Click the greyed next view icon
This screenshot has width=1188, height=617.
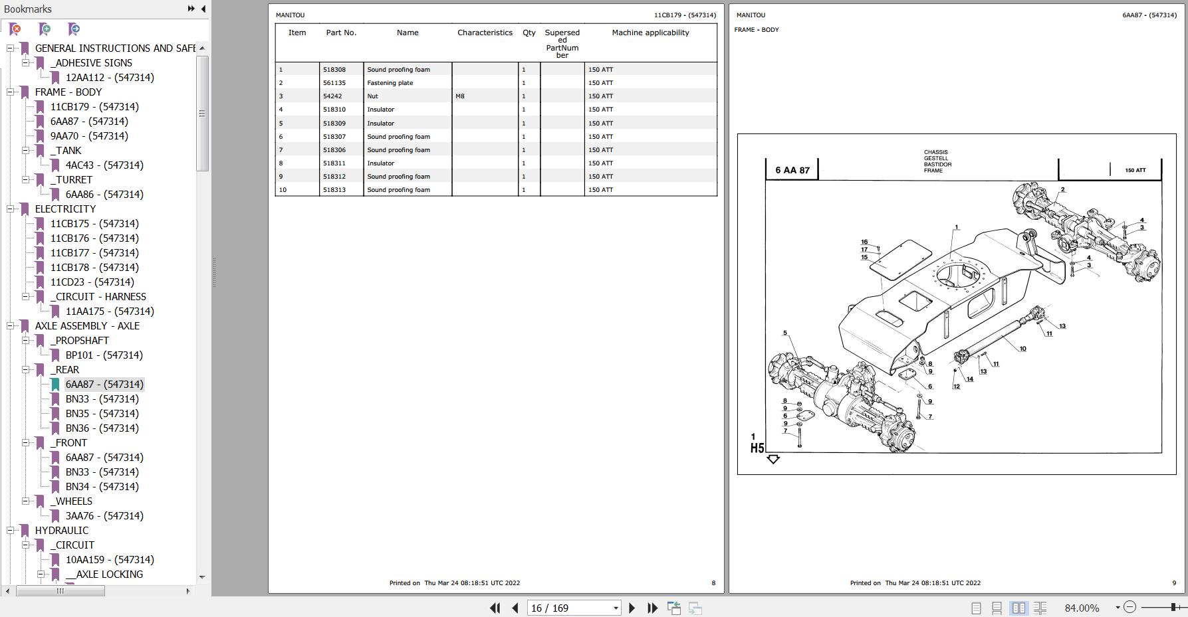[x=695, y=608]
